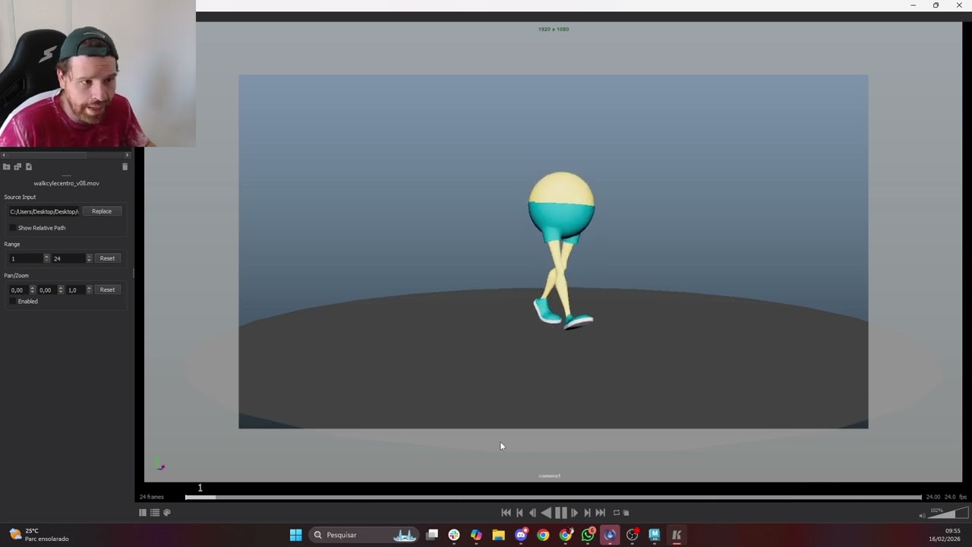Click the duplicate source icon

tap(17, 166)
